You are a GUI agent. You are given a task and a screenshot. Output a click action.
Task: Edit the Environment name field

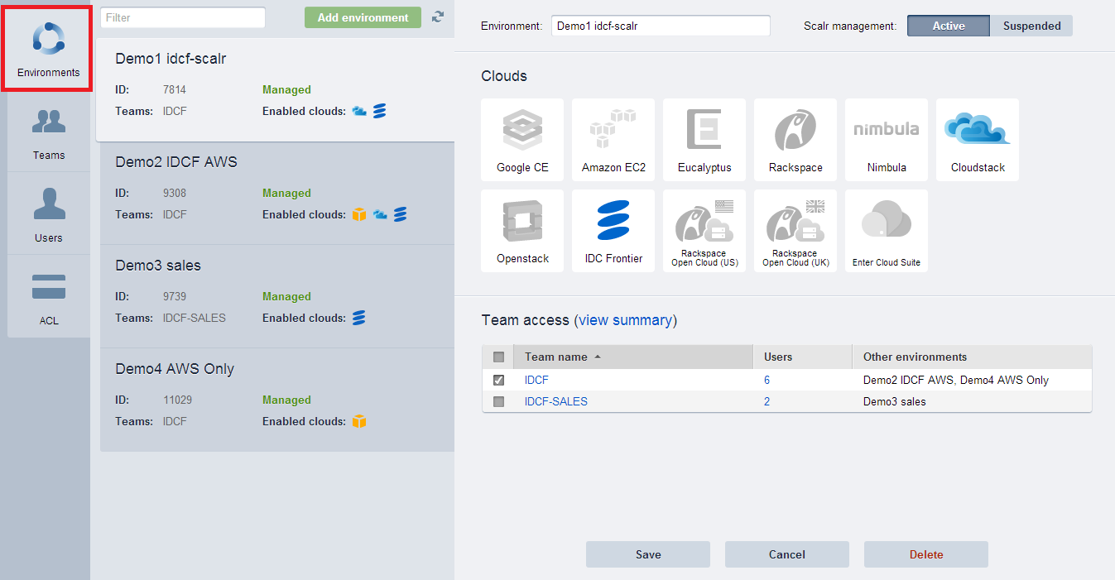pyautogui.click(x=661, y=26)
